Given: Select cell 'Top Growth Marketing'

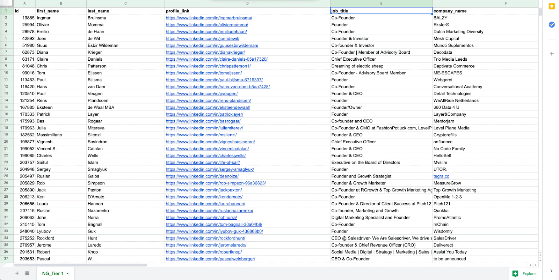Looking at the screenshot, I should pyautogui.click(x=485, y=190).
